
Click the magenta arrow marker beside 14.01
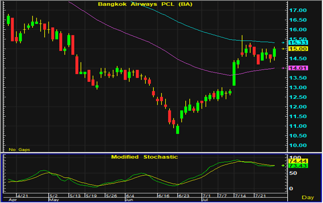click(x=283, y=68)
